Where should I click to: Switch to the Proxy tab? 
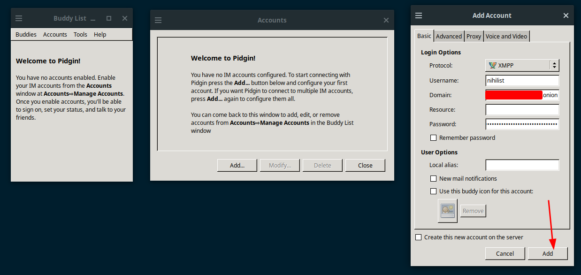[474, 36]
